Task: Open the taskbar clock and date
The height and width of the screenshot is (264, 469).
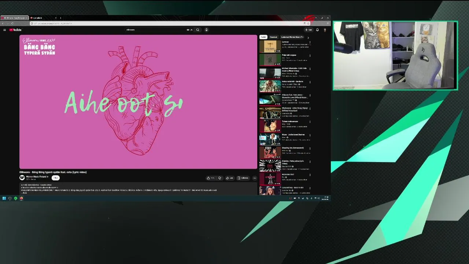Action: 326,198
